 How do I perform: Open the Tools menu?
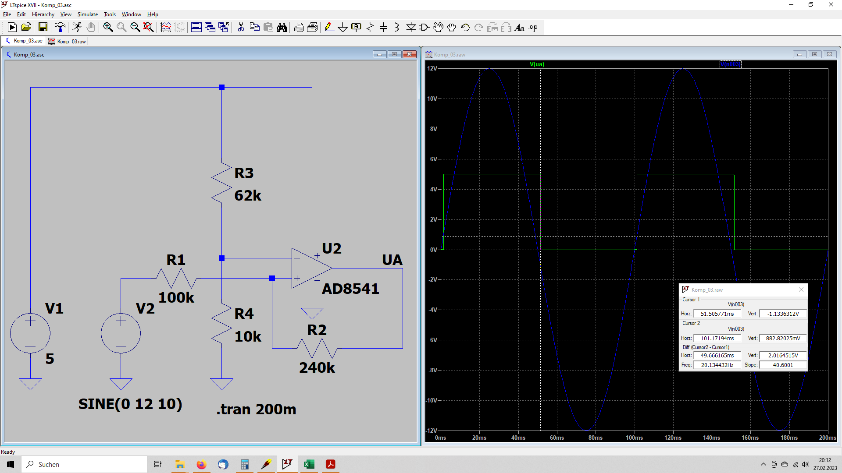[x=110, y=14]
